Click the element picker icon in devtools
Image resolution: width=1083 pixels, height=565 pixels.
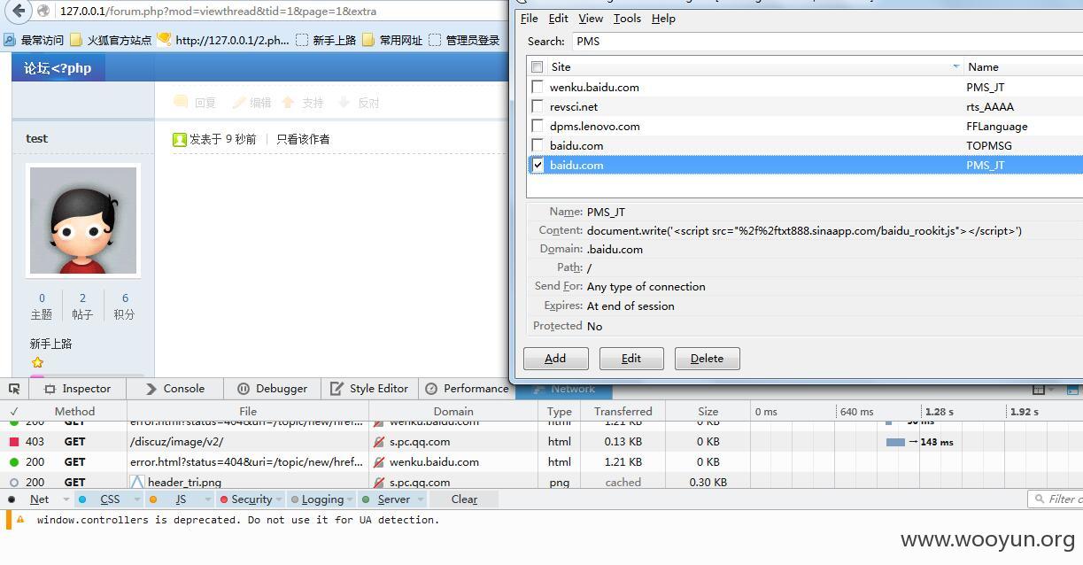[14, 389]
